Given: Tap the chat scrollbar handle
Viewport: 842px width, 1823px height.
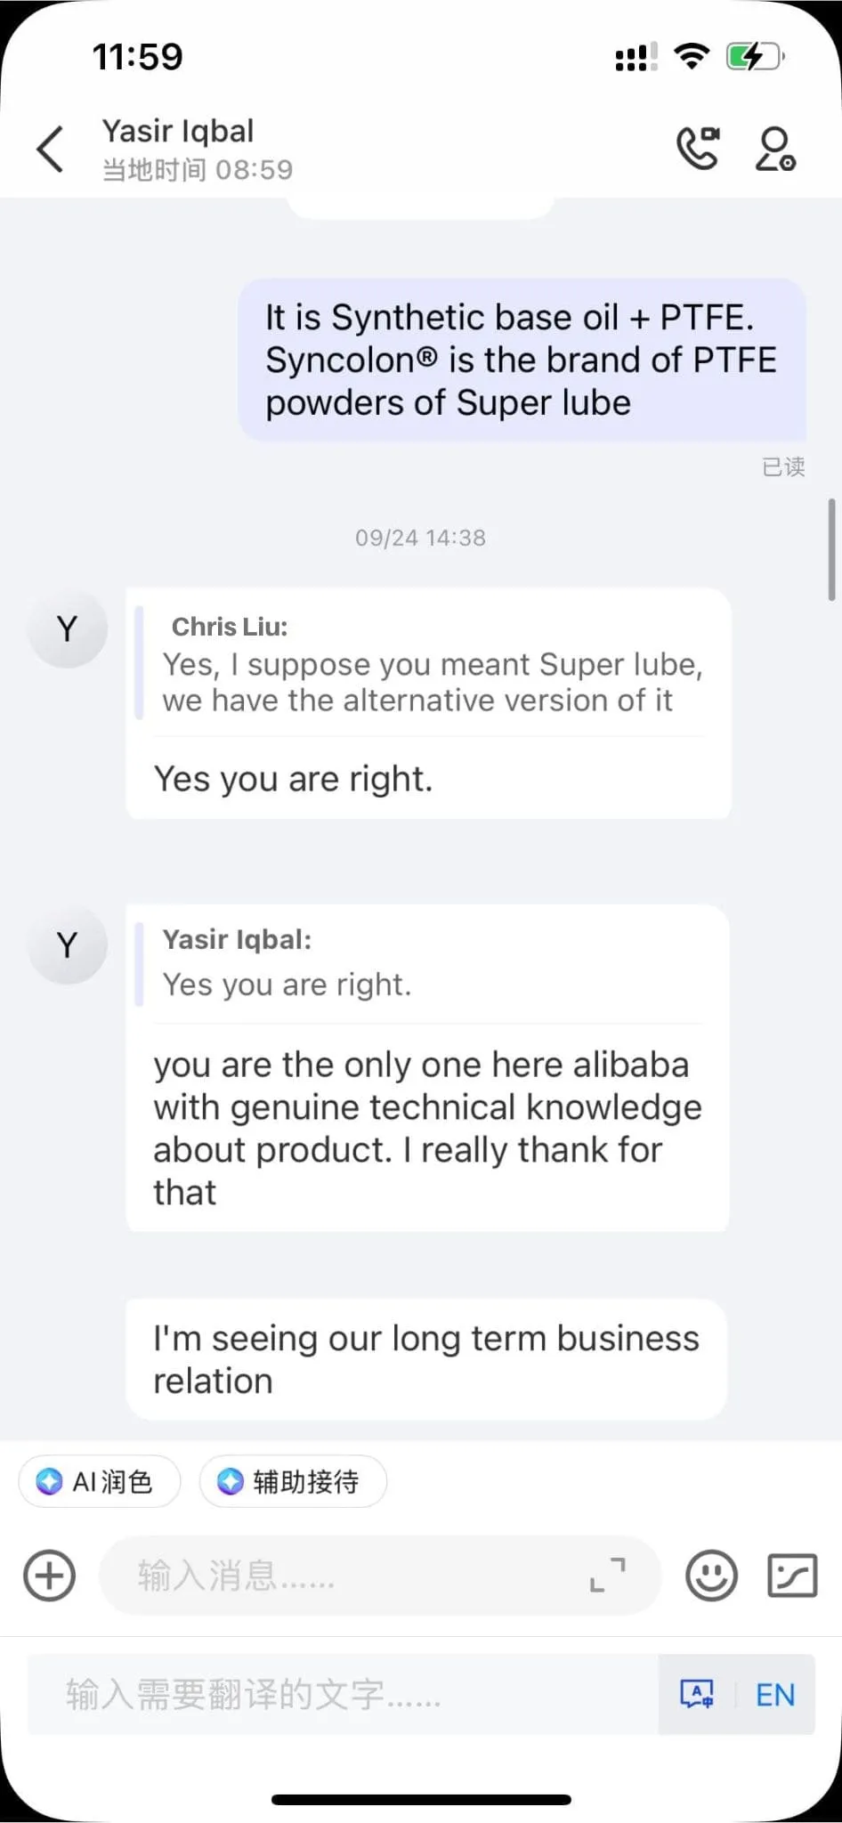Looking at the screenshot, I should [831, 549].
